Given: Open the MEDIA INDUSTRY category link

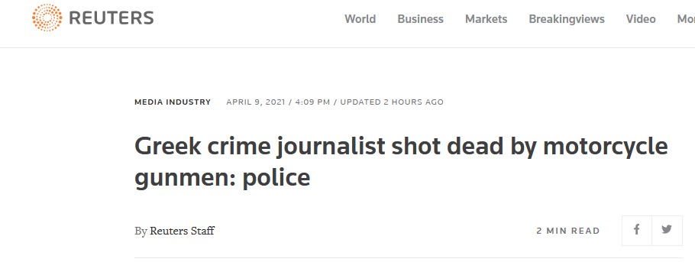Looking at the screenshot, I should pos(173,102).
